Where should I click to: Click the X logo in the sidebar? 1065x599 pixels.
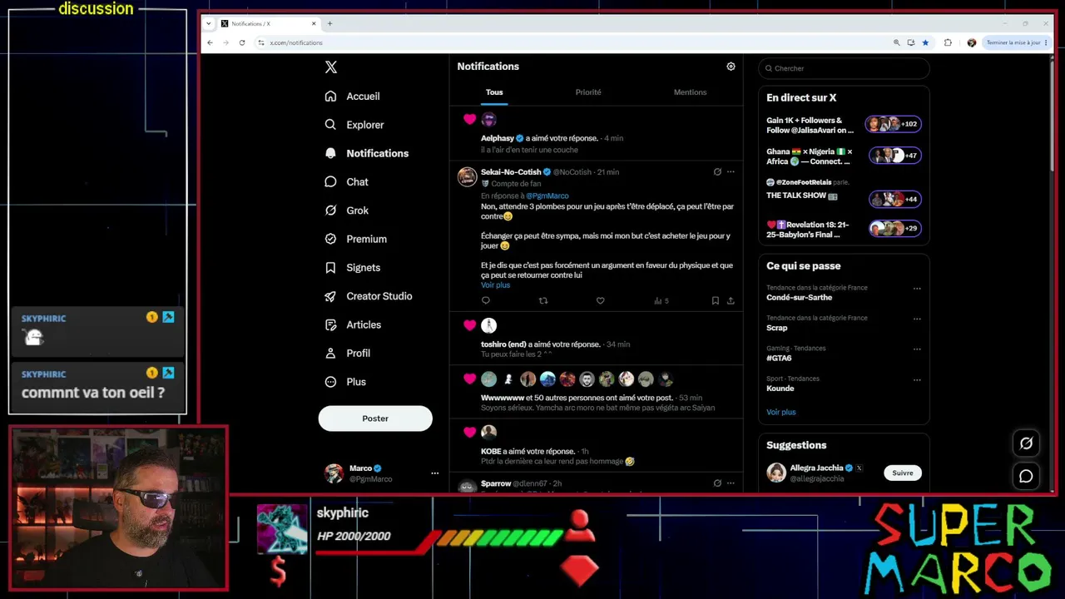click(331, 67)
